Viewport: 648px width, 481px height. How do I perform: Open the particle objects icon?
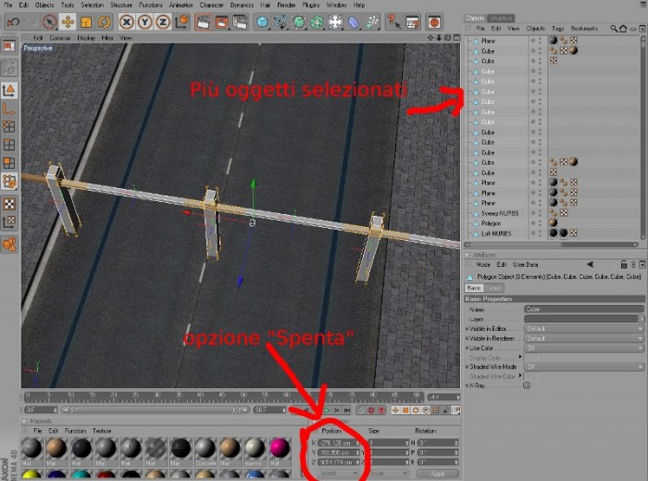(x=372, y=22)
